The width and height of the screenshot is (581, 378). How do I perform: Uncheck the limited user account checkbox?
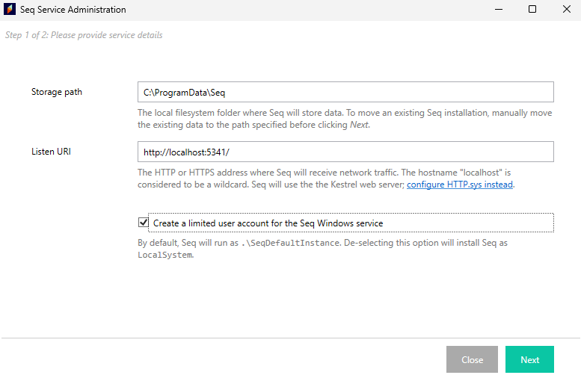144,223
